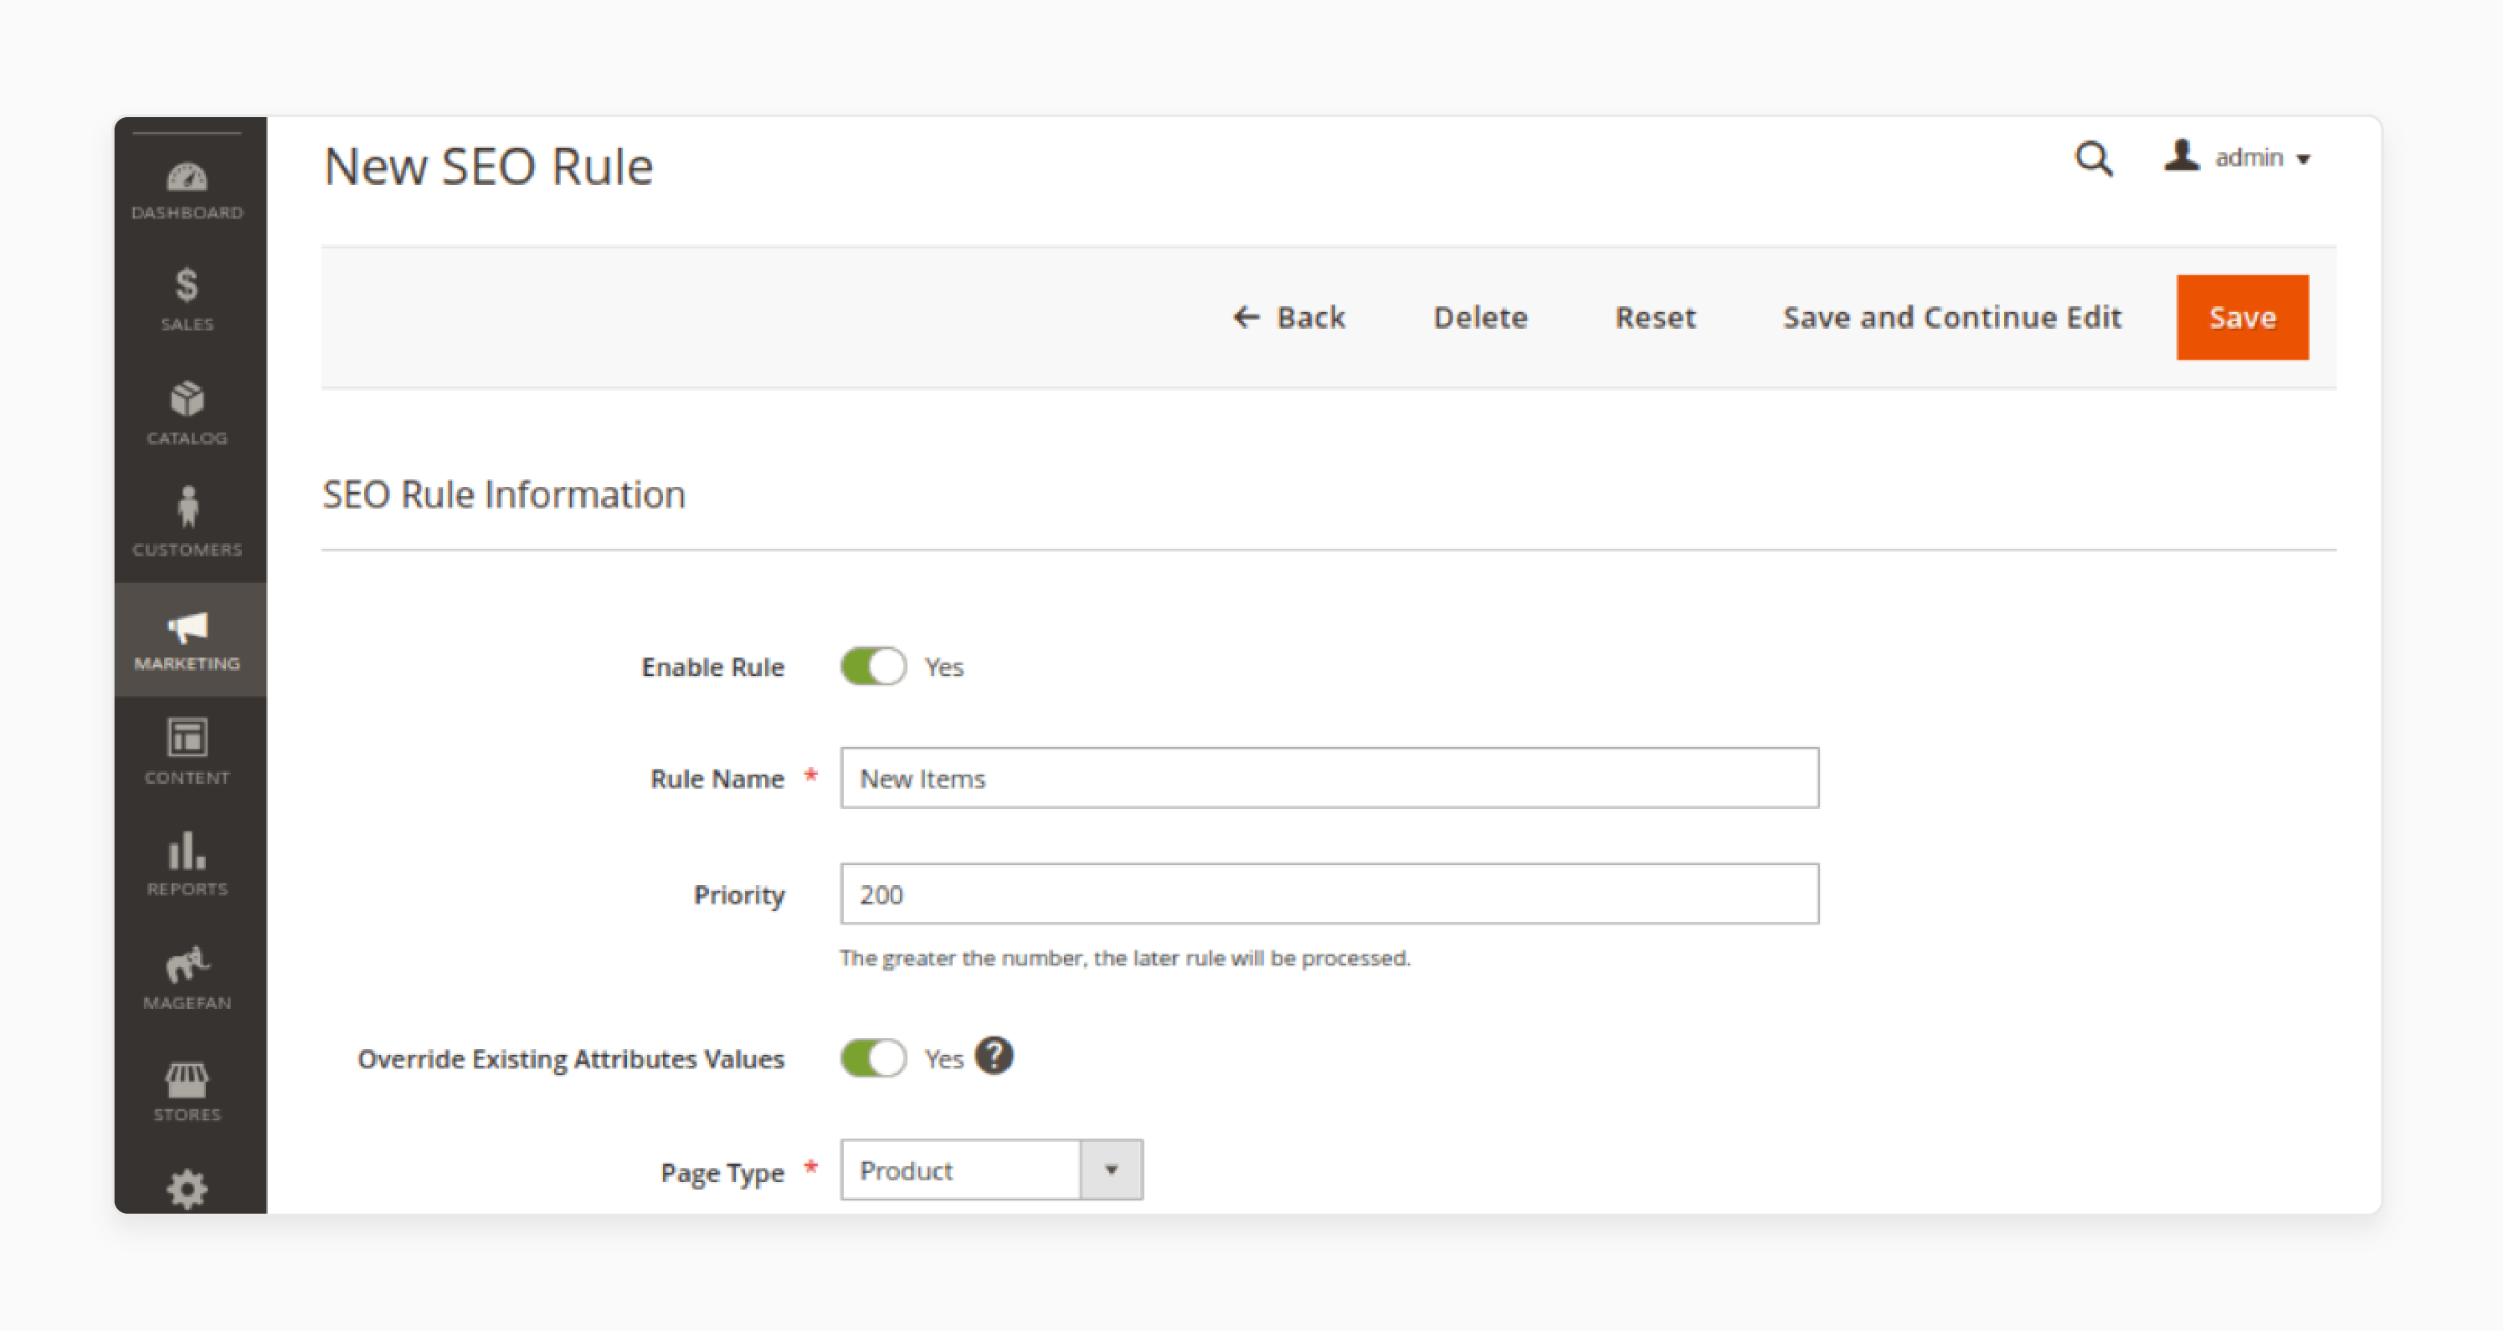Click the search magnifier icon
The width and height of the screenshot is (2503, 1331).
tap(2093, 158)
